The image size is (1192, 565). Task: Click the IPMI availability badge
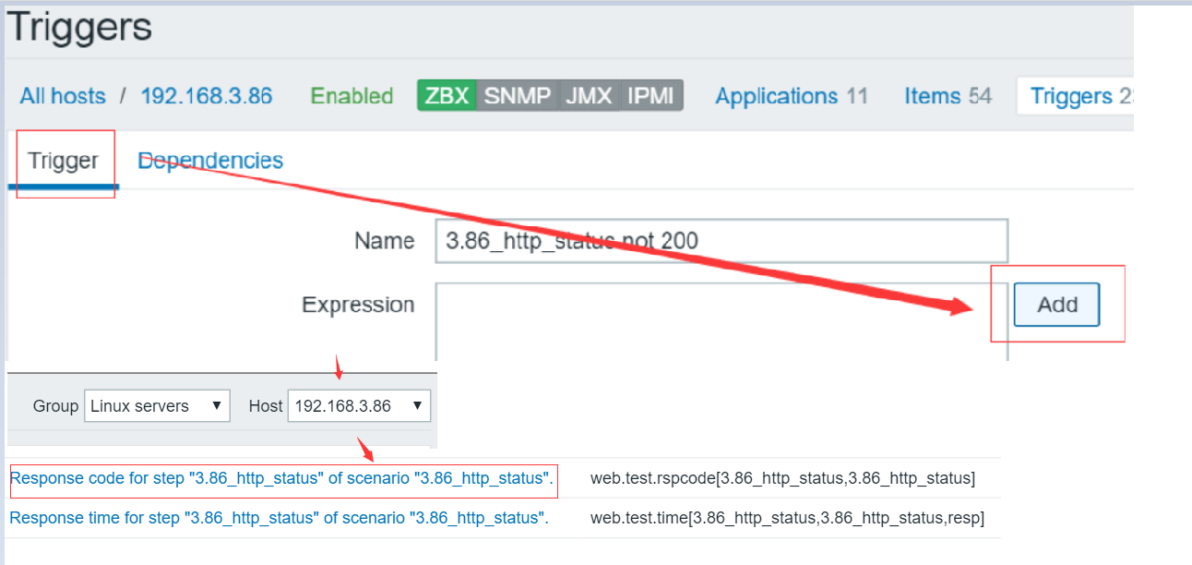tap(651, 96)
